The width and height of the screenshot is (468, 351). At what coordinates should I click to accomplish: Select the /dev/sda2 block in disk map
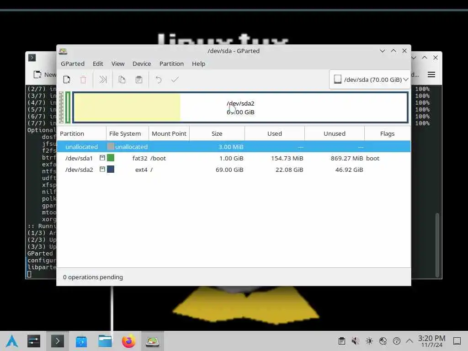pyautogui.click(x=240, y=107)
